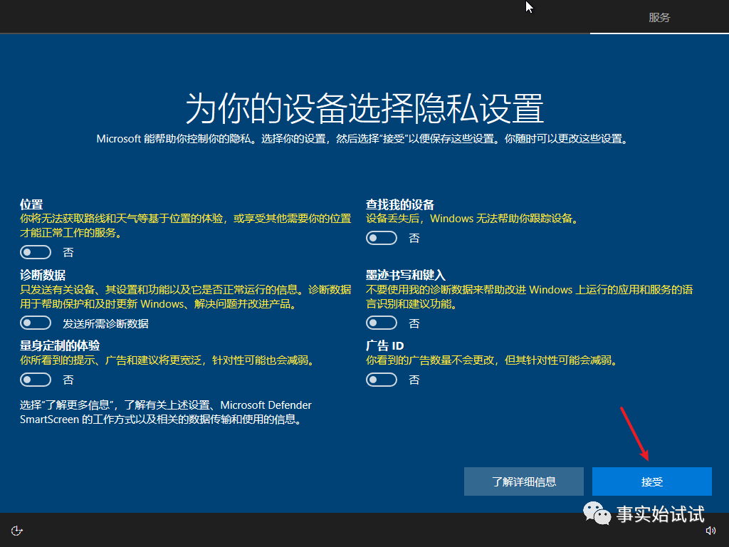Image resolution: width=729 pixels, height=547 pixels.
Task: Click the 诊断数据 setting heading
Action: pyautogui.click(x=43, y=276)
